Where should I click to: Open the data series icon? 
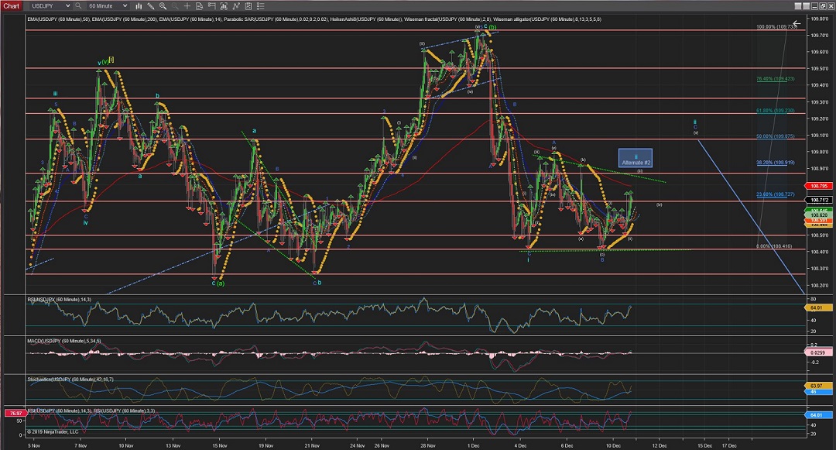pyautogui.click(x=224, y=6)
